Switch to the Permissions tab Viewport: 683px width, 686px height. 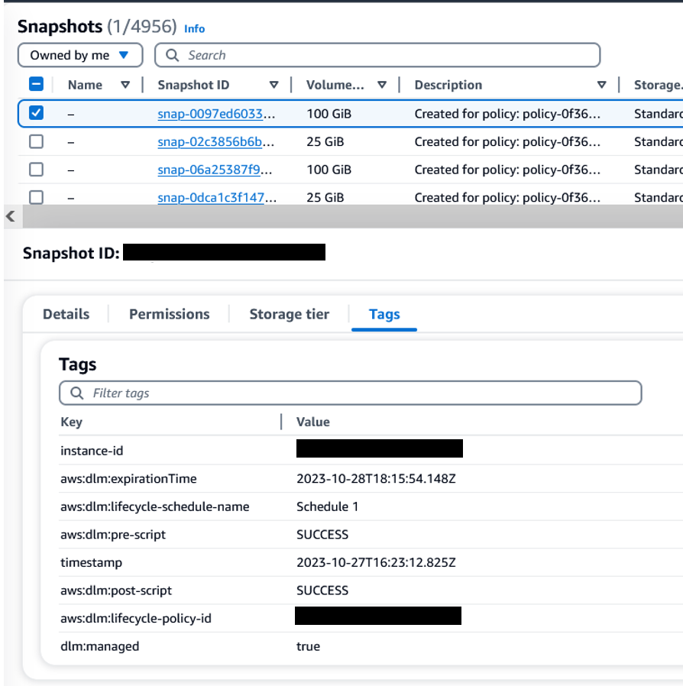coord(169,314)
